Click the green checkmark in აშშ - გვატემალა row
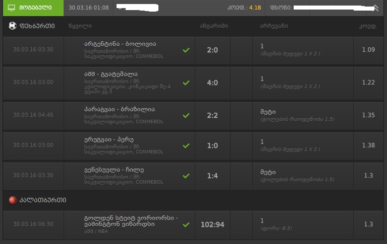Viewport: 387px width, 244px height. (186, 83)
